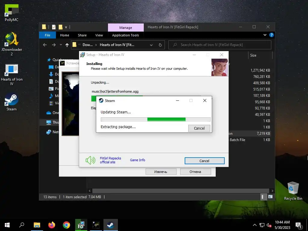Open FitGirl Repacks official site link

[x=110, y=160]
